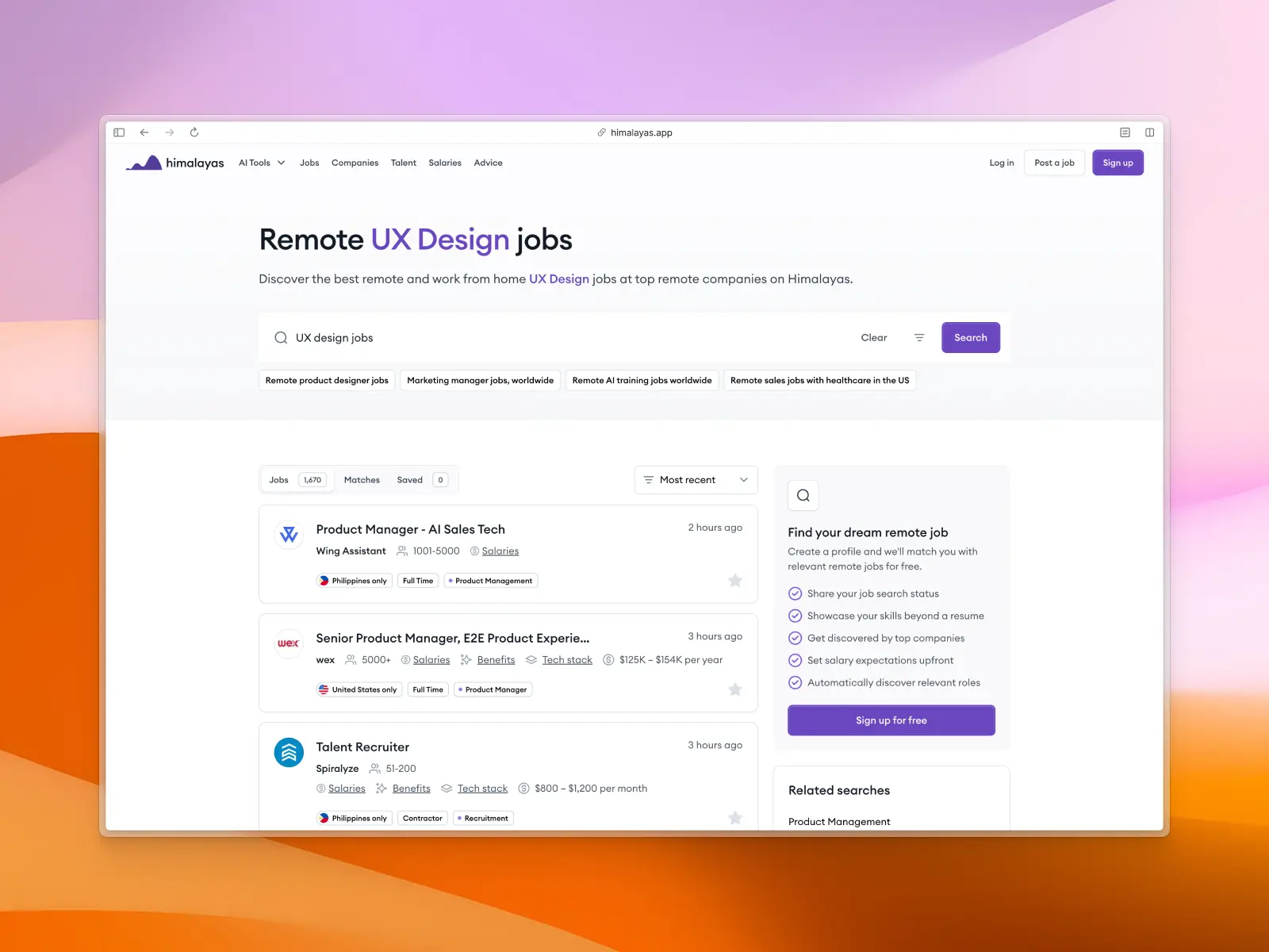Select Remote AI training jobs worldwide suggestion
This screenshot has height=952, width=1269.
click(642, 381)
